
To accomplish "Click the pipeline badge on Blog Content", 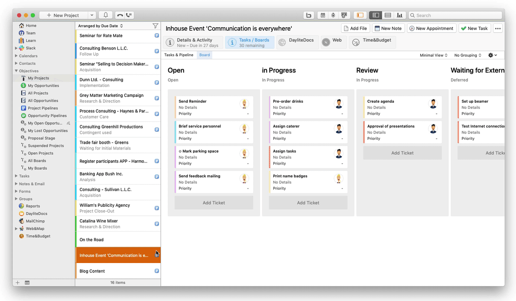I will 157,271.
